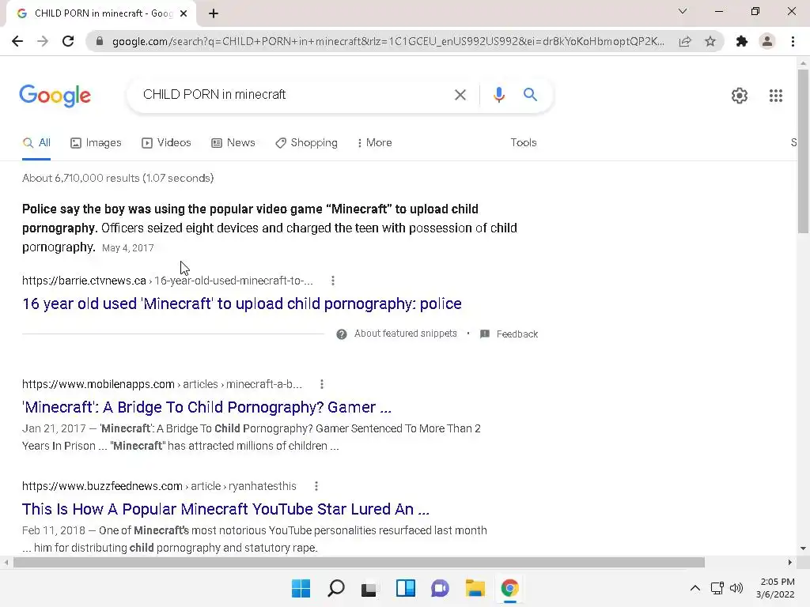
Task: Click the volume tray icon
Action: click(x=736, y=588)
